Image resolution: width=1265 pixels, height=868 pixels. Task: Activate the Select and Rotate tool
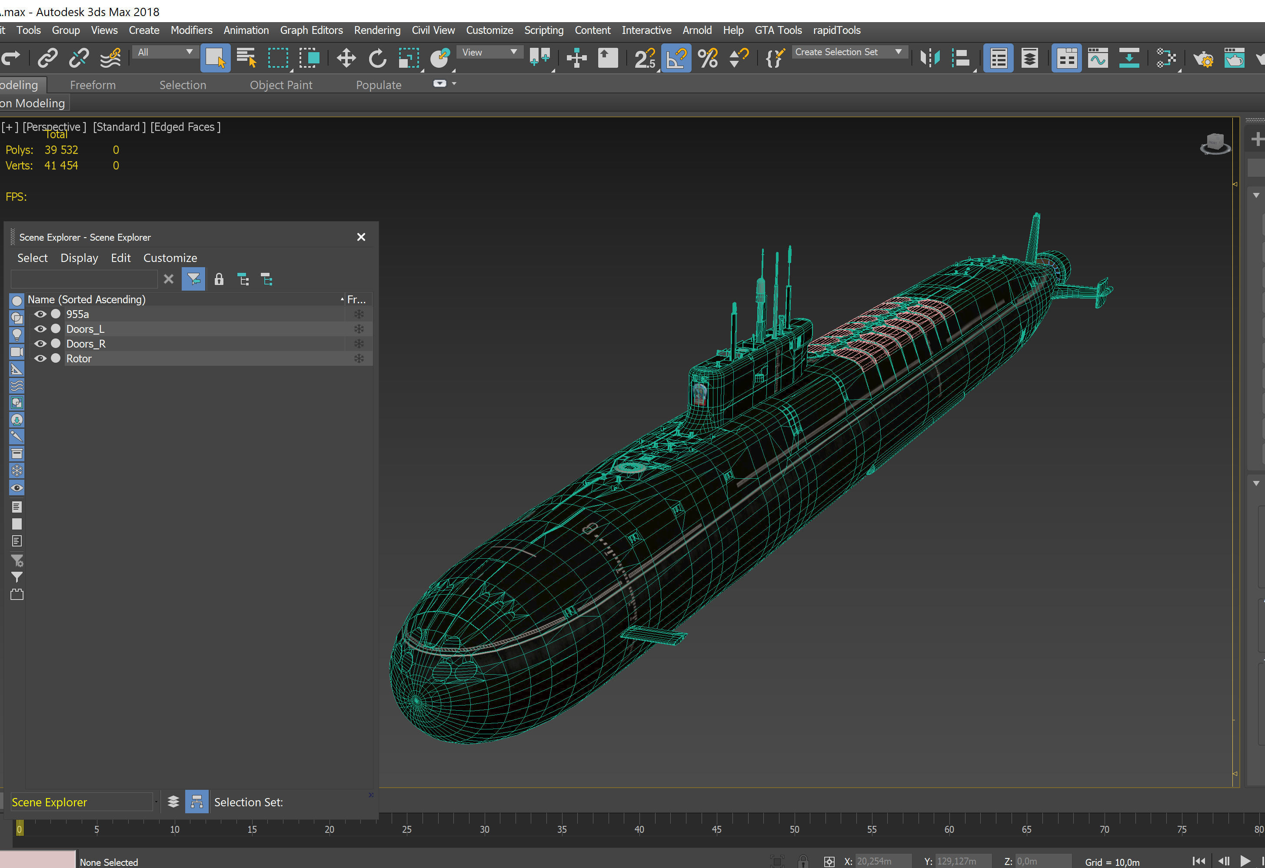coord(377,58)
